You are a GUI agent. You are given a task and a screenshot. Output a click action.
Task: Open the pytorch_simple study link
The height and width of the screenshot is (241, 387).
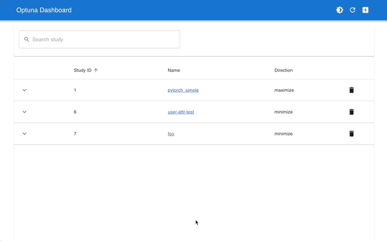(x=183, y=90)
